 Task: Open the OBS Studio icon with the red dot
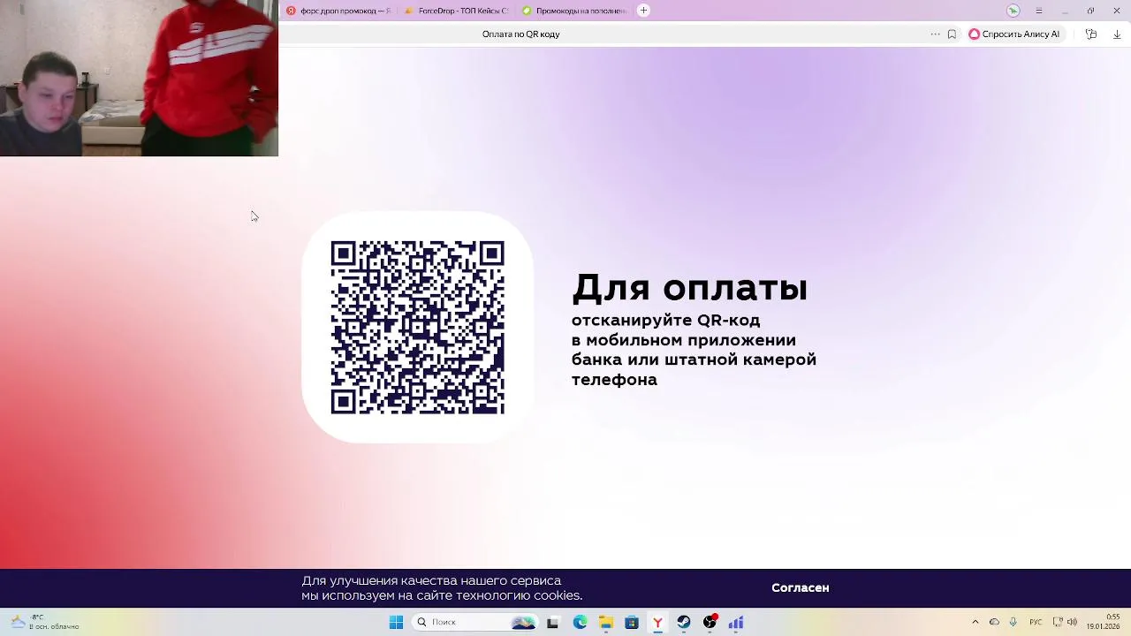pos(710,623)
